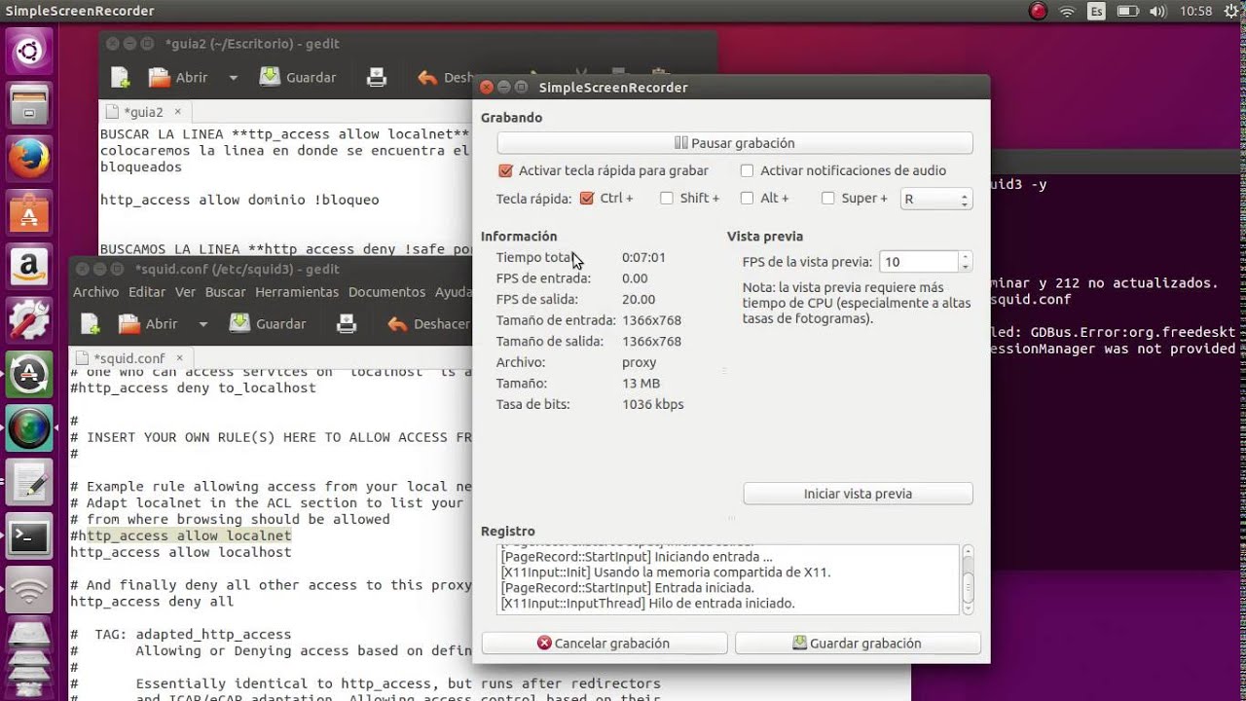Open Software Updater in the dock
This screenshot has height=701, width=1246.
coord(29,374)
